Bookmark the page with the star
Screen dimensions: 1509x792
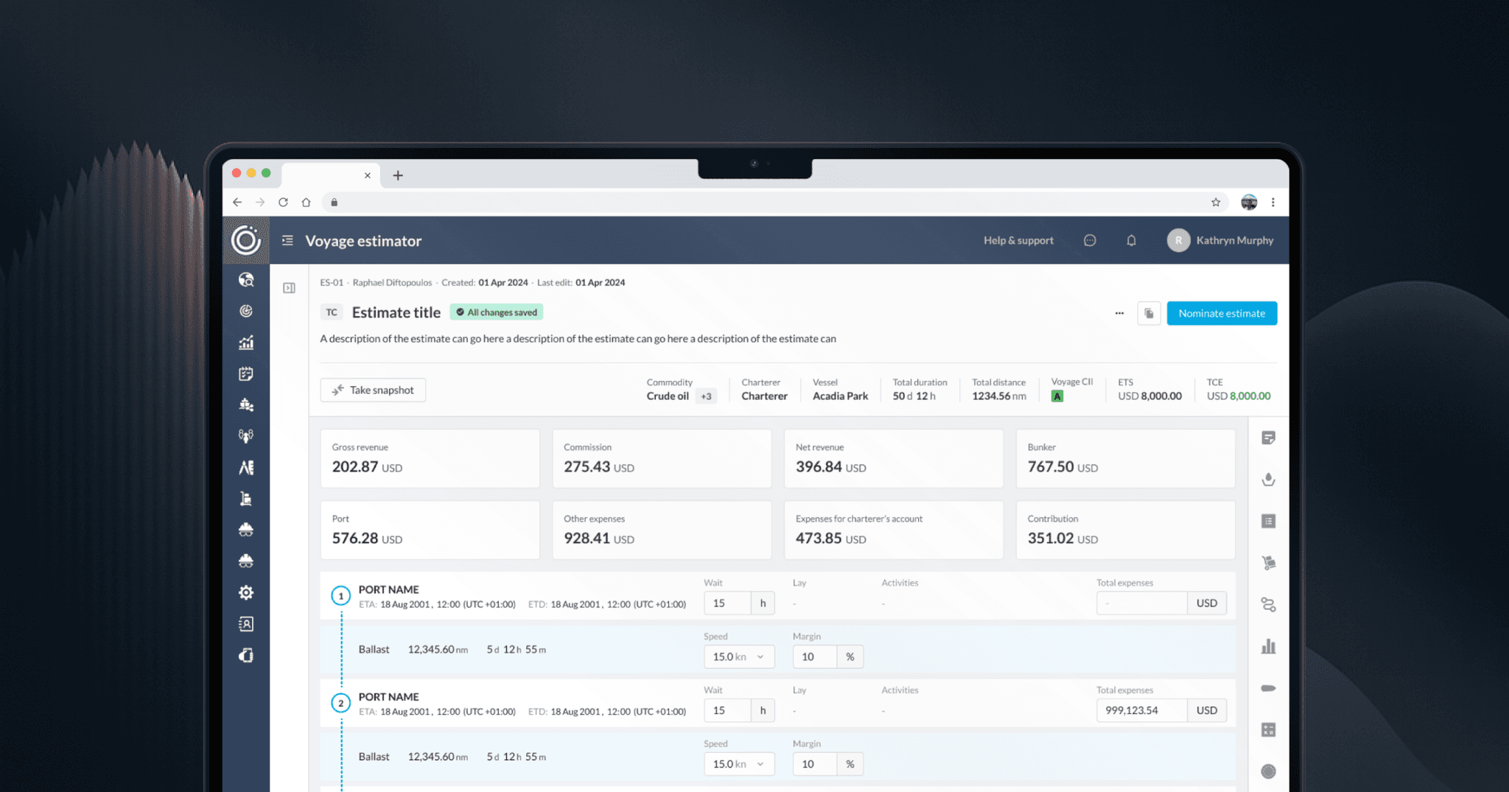[x=1216, y=202]
